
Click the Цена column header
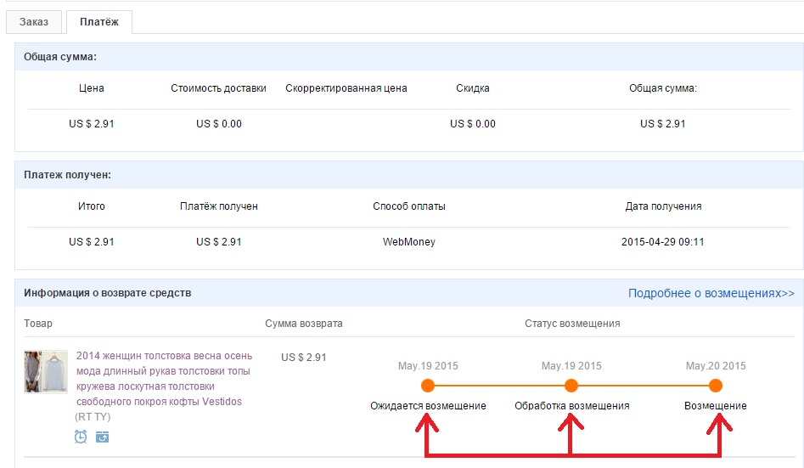pos(92,88)
